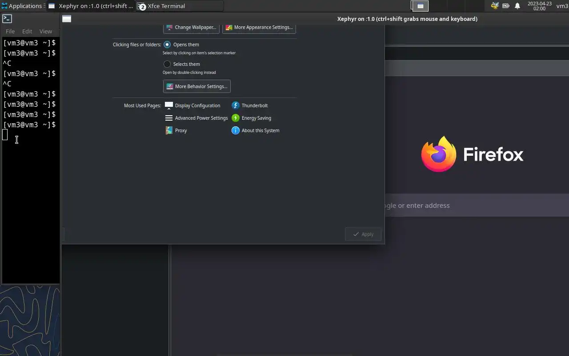This screenshot has width=569, height=356.
Task: Click the Change Wallpaper button
Action: click(x=191, y=27)
